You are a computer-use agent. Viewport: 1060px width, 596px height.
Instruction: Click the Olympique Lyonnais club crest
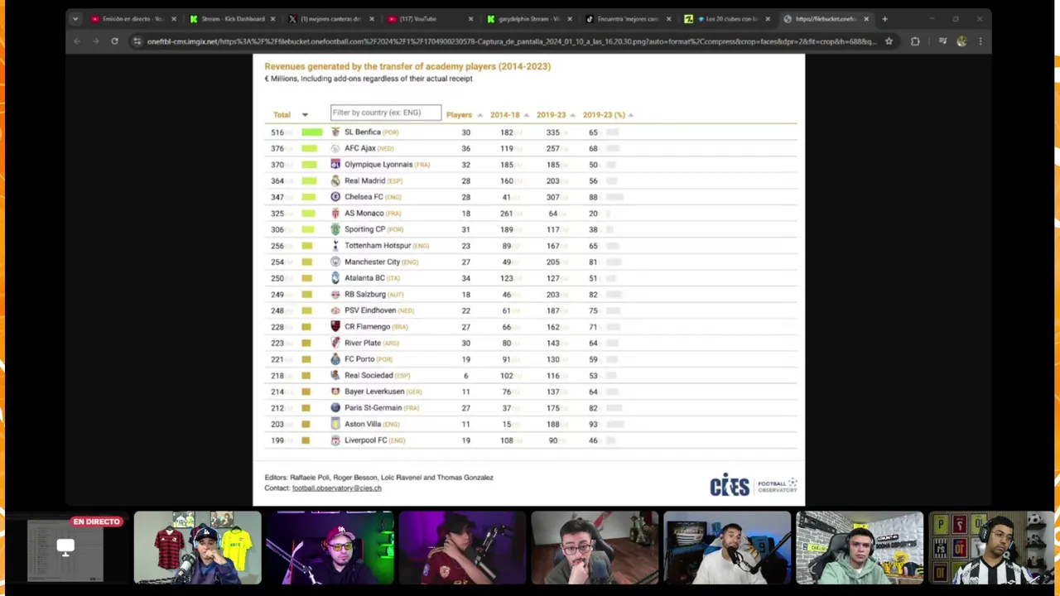(335, 165)
